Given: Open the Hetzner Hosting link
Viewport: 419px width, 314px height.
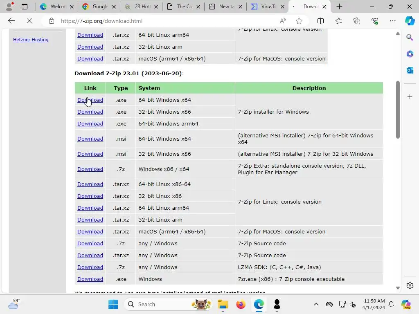Looking at the screenshot, I should tap(31, 40).
